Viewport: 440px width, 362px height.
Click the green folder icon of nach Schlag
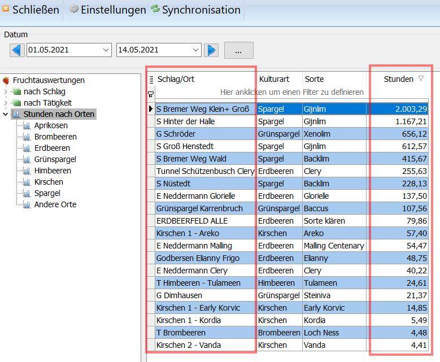(17, 91)
